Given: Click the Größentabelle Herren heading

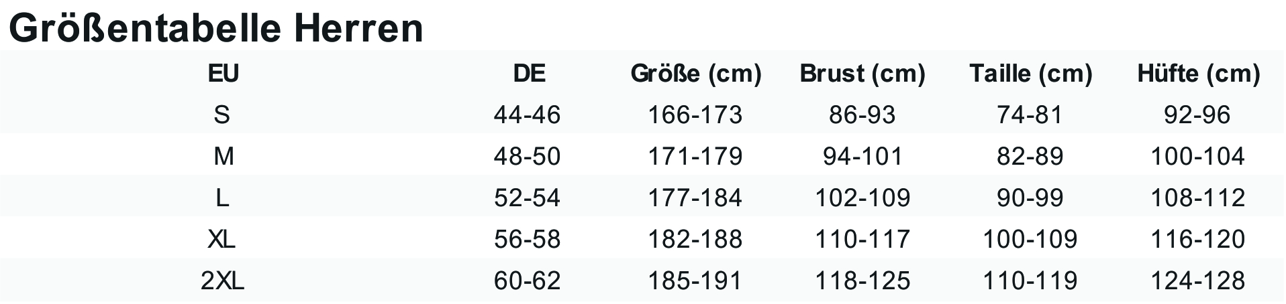Looking at the screenshot, I should tap(216, 27).
